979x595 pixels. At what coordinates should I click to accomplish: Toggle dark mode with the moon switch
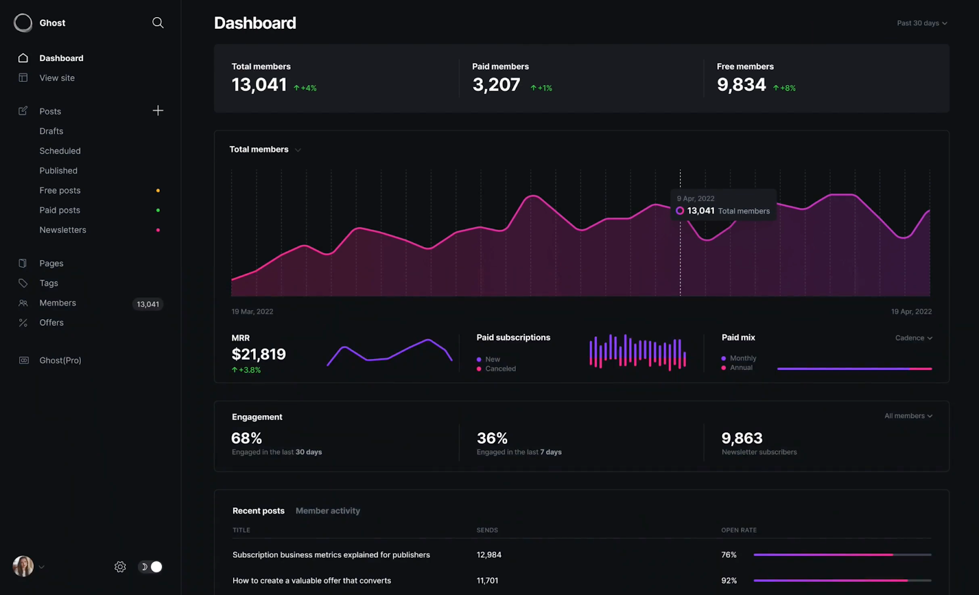[150, 567]
